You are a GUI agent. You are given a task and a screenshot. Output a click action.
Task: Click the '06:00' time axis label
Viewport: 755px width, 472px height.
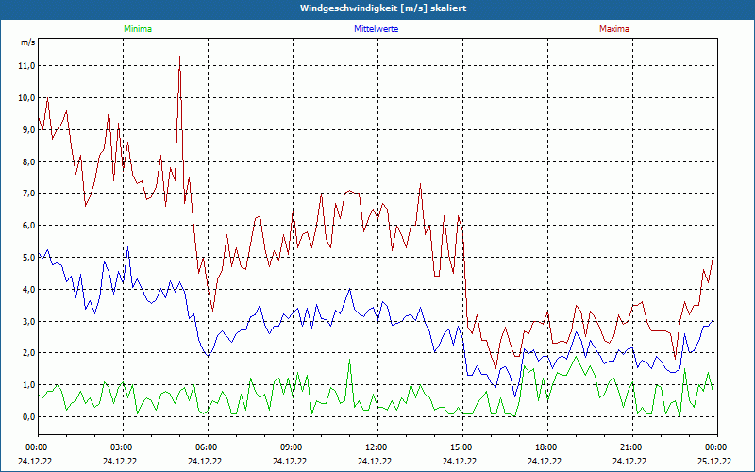click(x=206, y=447)
